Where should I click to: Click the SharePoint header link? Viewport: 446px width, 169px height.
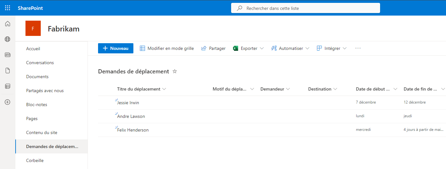(x=30, y=8)
